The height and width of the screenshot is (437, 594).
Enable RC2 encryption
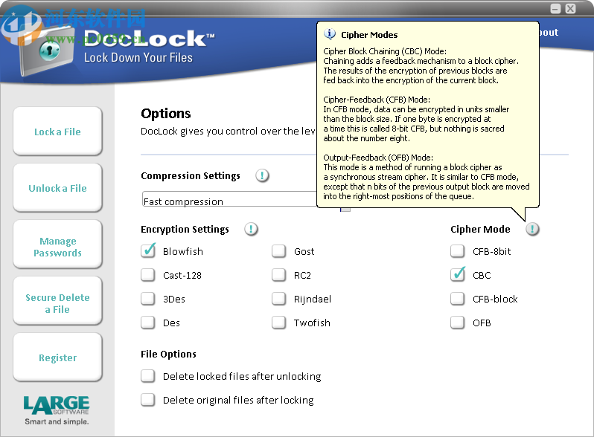279,275
